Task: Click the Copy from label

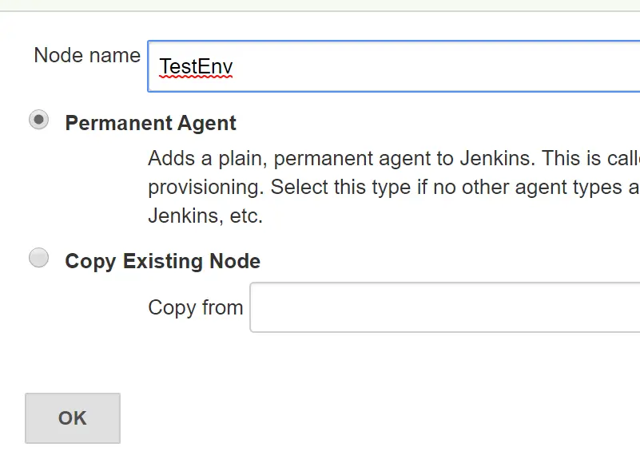Action: (x=195, y=308)
